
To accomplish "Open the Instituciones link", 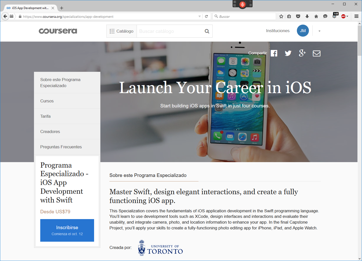I will click(278, 31).
